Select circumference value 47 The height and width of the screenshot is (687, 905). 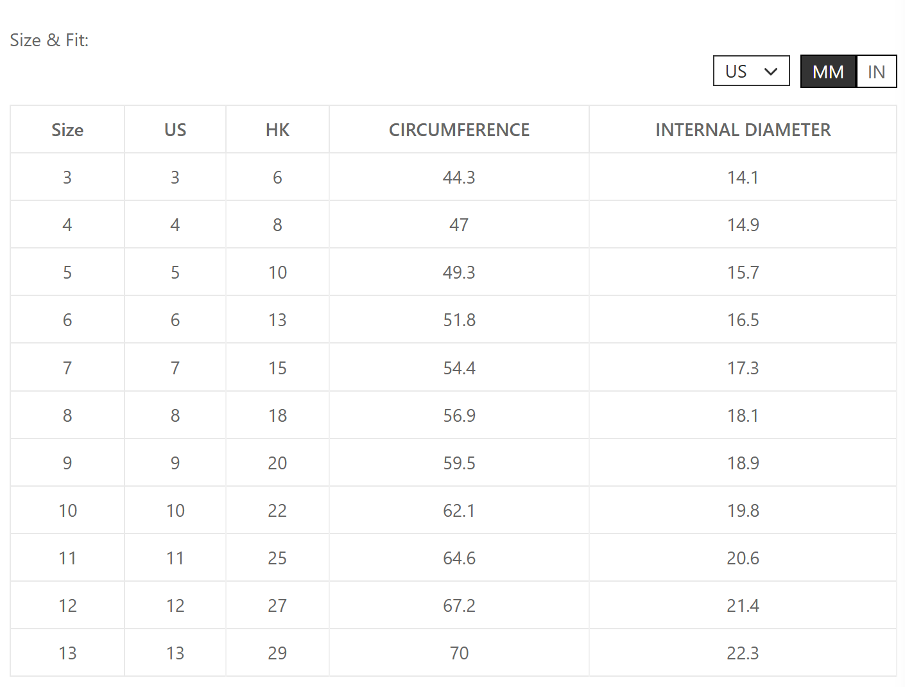point(459,225)
